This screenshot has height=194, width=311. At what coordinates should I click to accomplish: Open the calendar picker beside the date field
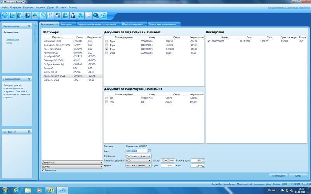(150, 151)
